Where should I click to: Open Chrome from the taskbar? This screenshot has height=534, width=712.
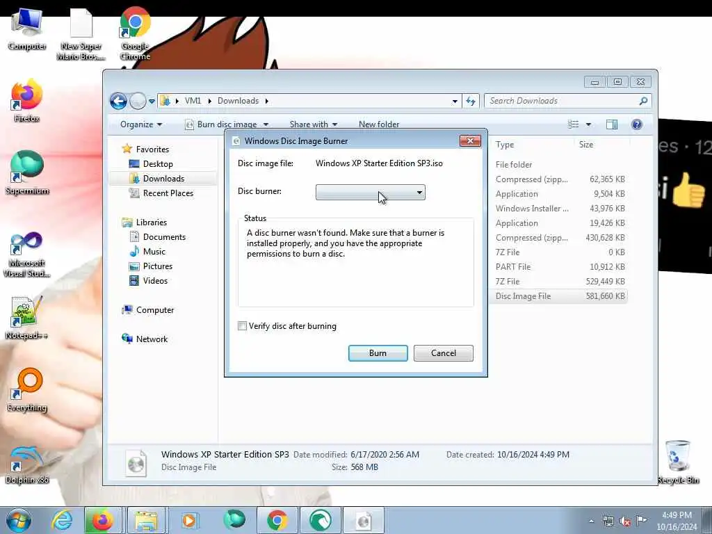(x=277, y=520)
